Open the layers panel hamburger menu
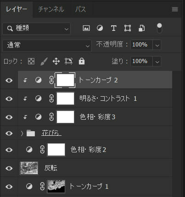Screen dimensions: 185x197 [x=175, y=9]
